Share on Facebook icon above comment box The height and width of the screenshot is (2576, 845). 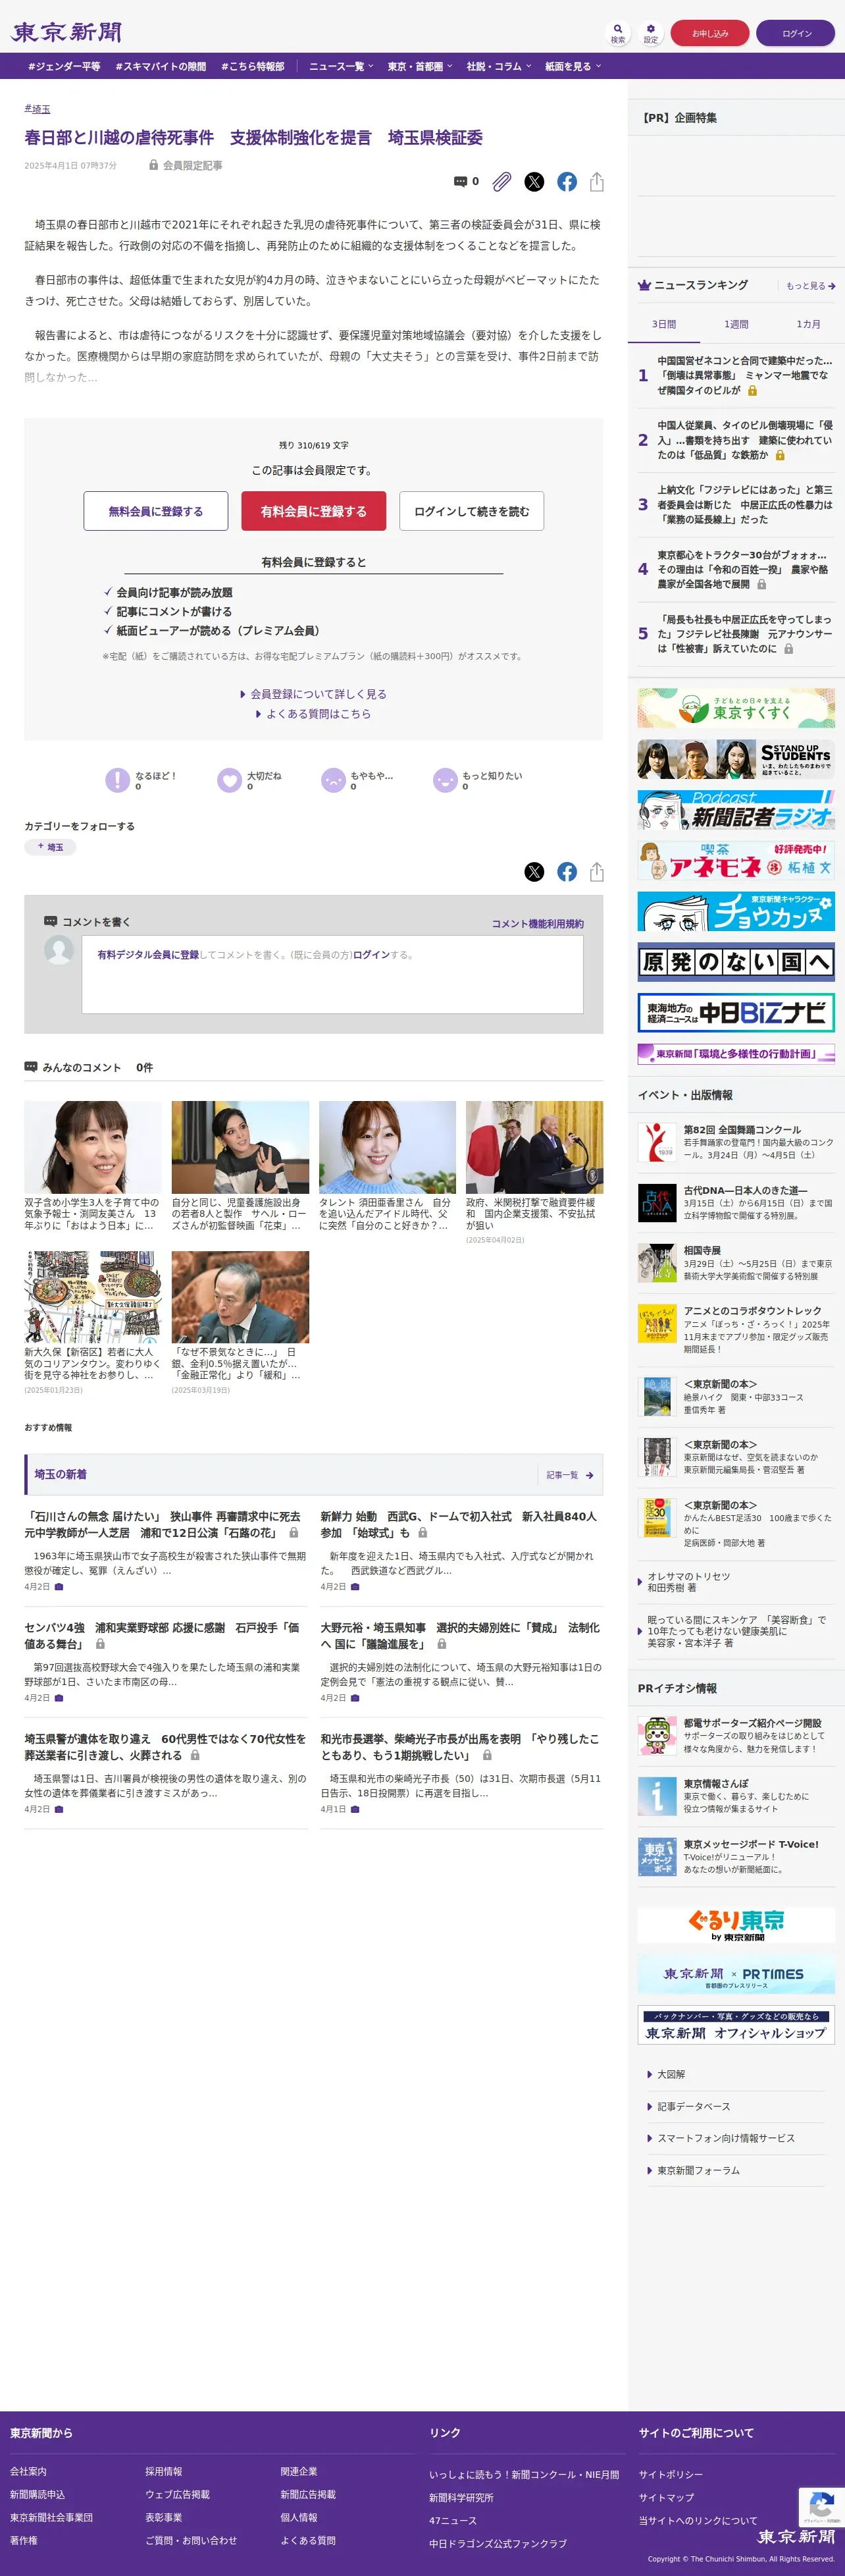(567, 872)
